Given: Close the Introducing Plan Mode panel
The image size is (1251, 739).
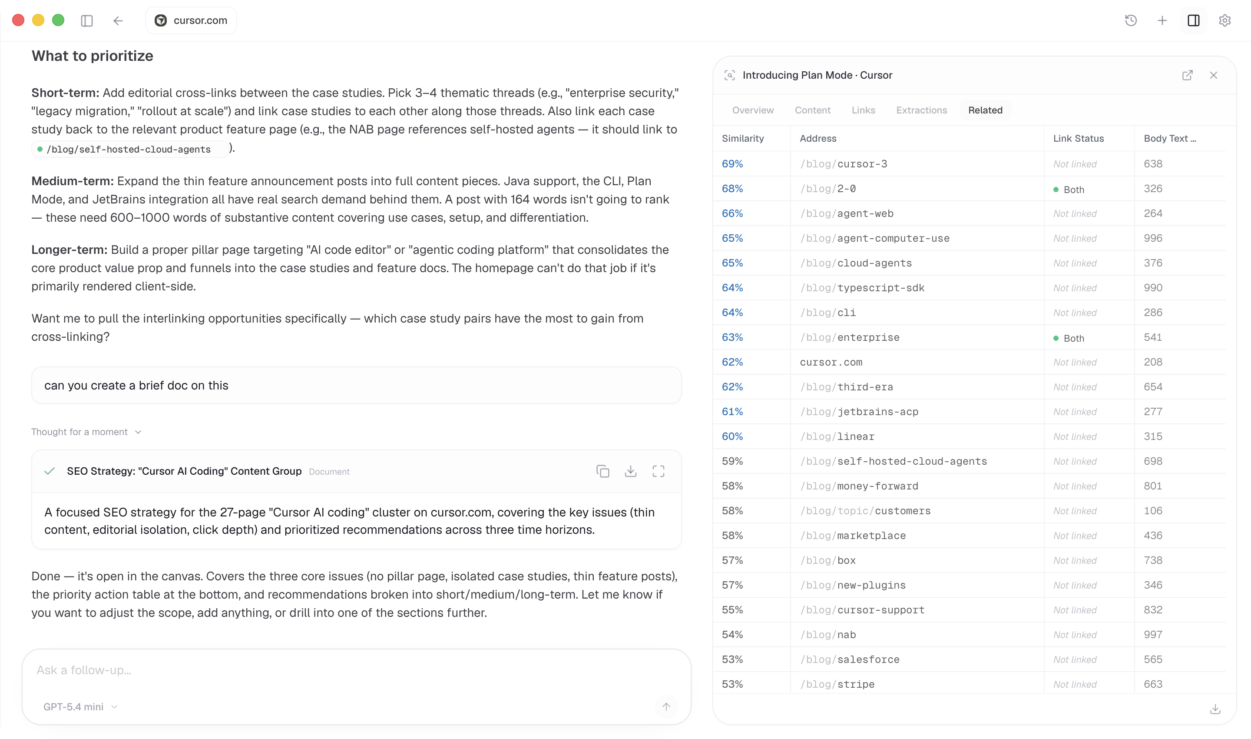Looking at the screenshot, I should 1214,75.
